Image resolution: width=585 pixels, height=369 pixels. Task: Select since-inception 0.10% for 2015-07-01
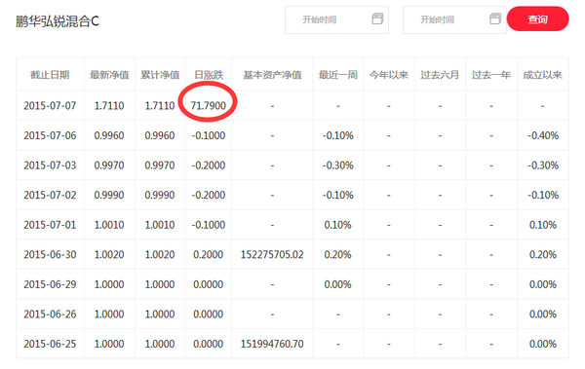(543, 225)
